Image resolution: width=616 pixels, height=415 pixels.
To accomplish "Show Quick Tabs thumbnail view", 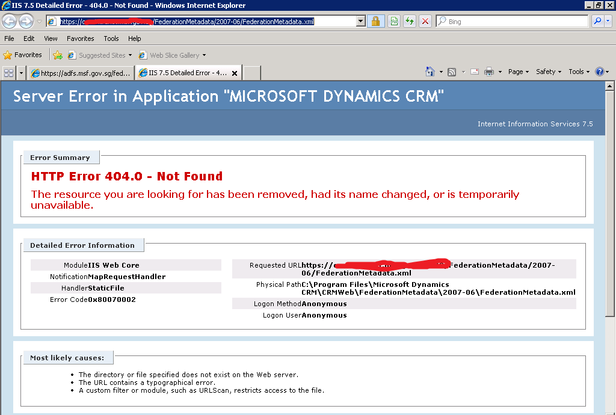I will (8, 73).
